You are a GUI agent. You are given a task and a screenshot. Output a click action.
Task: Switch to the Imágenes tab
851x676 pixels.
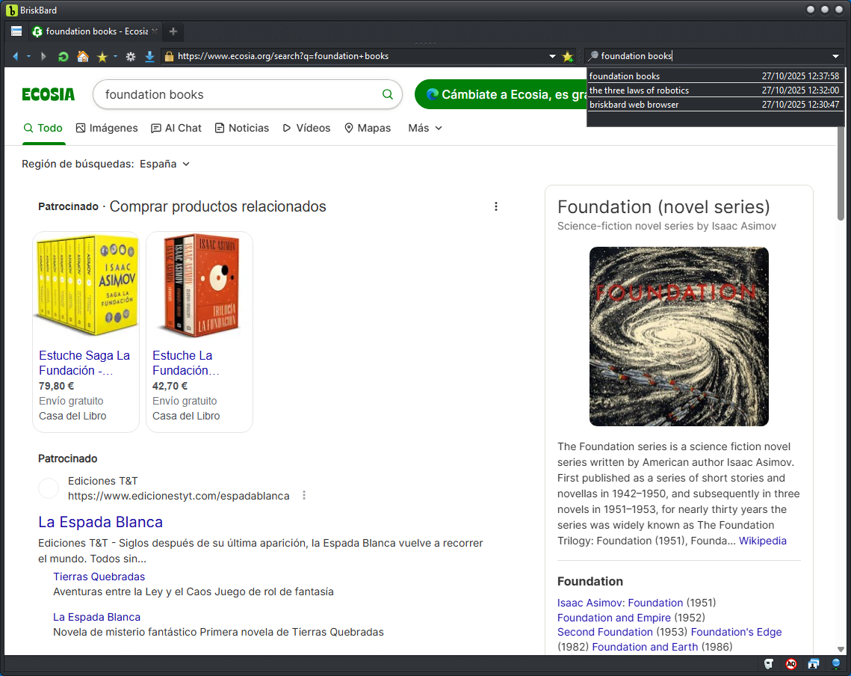pyautogui.click(x=107, y=128)
